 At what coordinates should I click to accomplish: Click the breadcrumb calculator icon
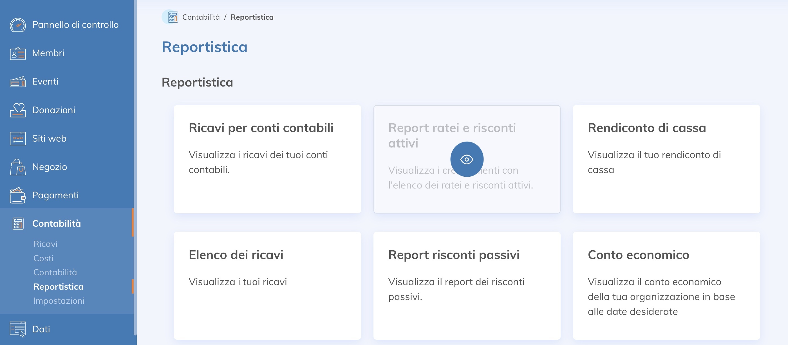coord(173,17)
